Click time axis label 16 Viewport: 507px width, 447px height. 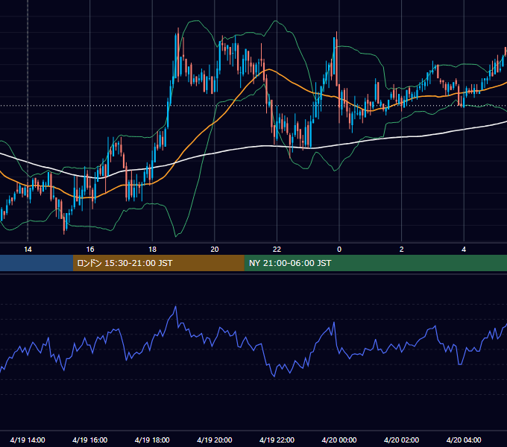pos(90,250)
